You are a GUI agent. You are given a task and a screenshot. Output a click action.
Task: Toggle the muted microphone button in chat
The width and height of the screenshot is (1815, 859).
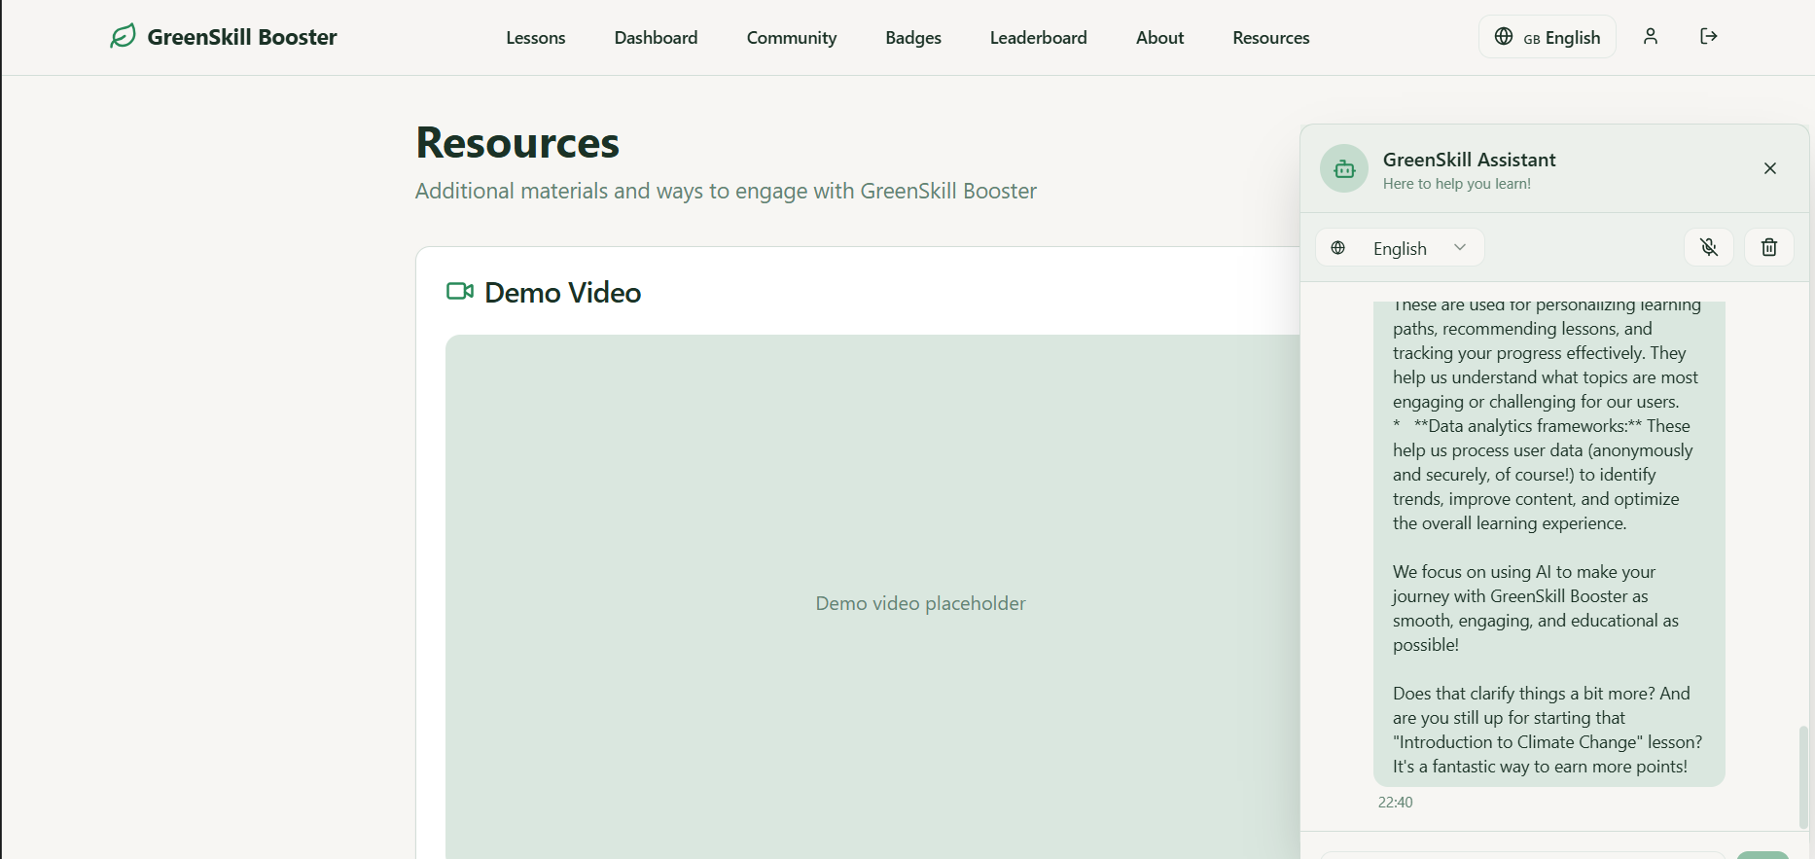tap(1709, 247)
